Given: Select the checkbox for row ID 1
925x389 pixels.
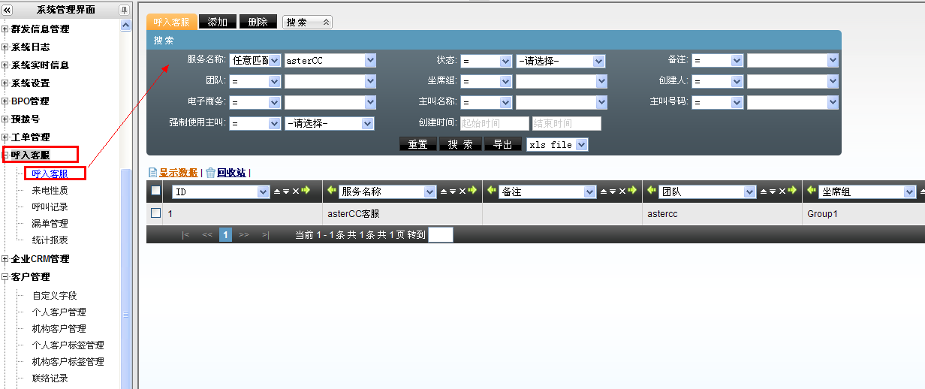Looking at the screenshot, I should 156,213.
